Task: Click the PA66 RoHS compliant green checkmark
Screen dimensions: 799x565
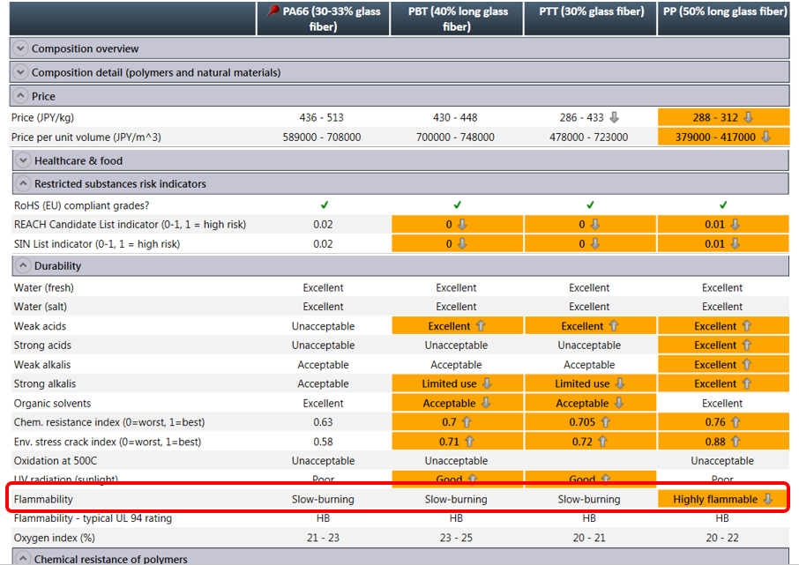Action: [x=324, y=204]
